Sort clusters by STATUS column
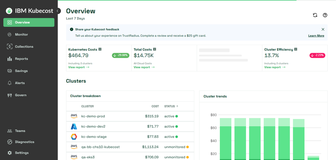The height and width of the screenshot is (160, 336). [171, 106]
